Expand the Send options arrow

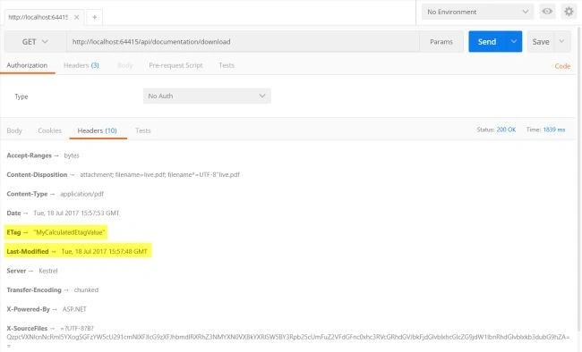(514, 41)
